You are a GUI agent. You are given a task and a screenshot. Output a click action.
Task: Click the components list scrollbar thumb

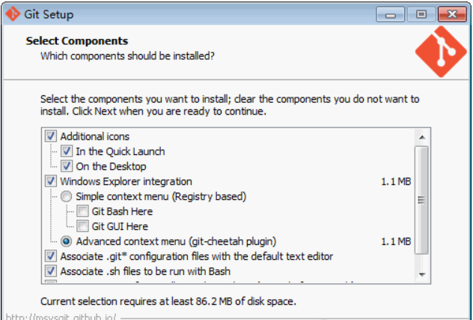(421, 199)
